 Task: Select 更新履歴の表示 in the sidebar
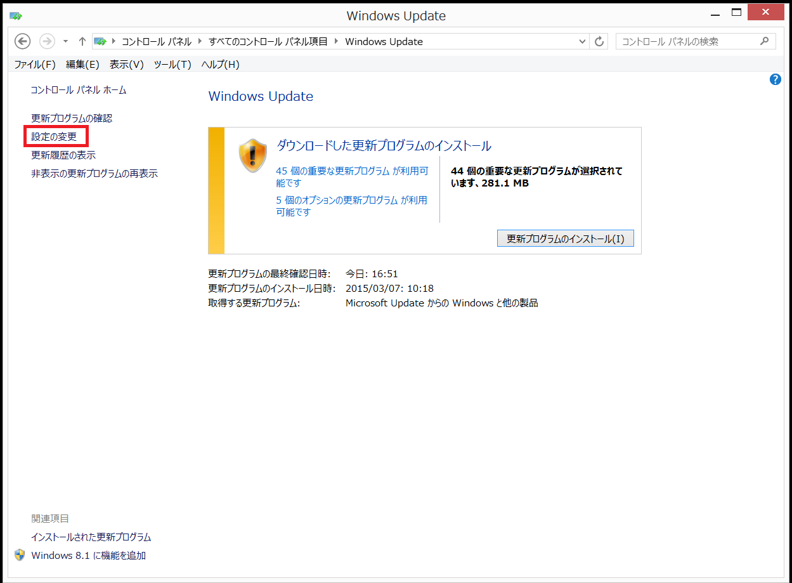(63, 155)
